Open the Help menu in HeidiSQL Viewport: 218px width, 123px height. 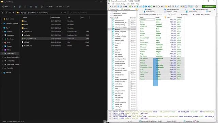[x=137, y=4]
